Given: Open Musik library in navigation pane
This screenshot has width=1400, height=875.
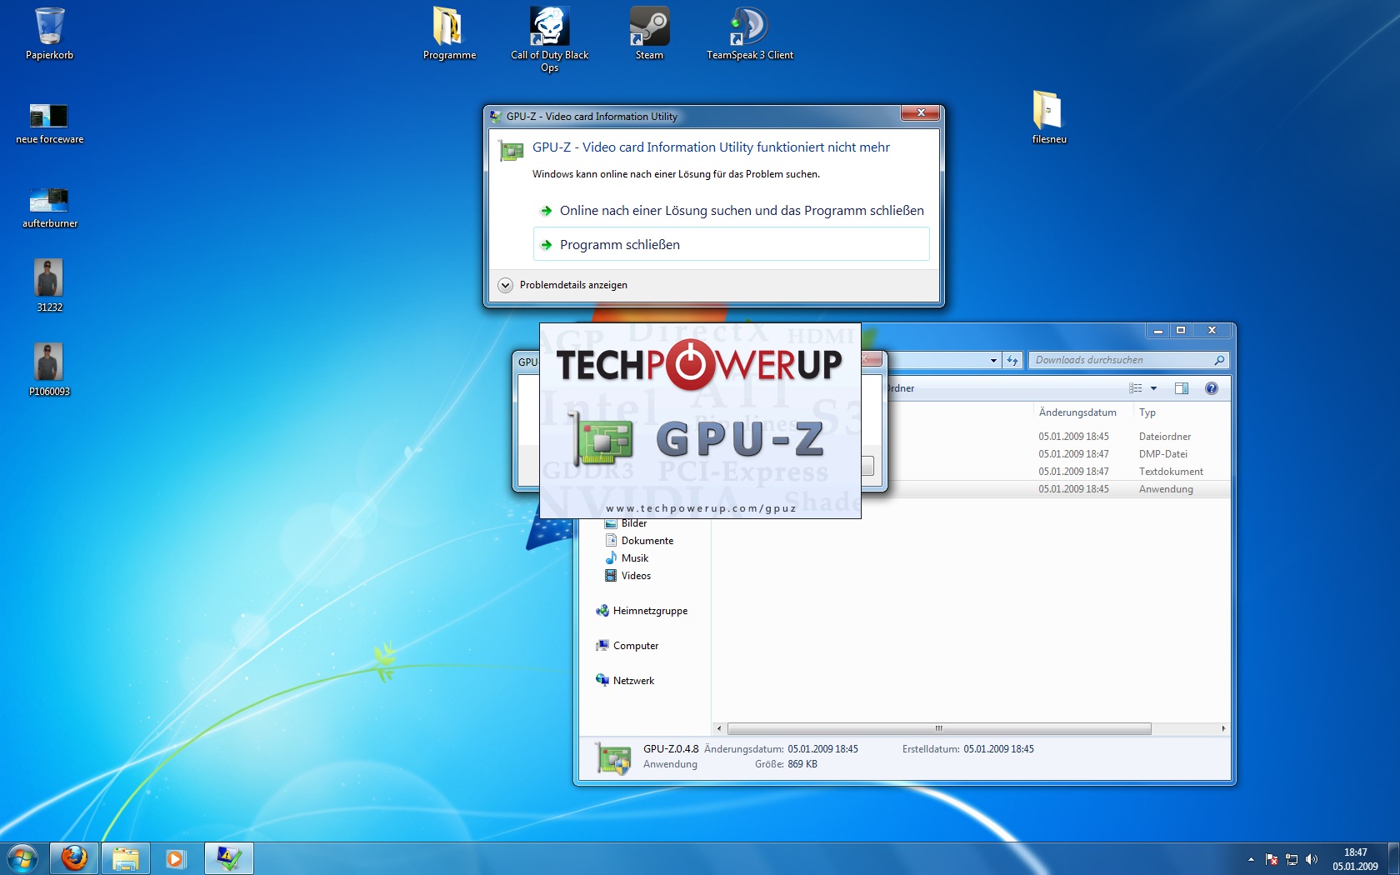Looking at the screenshot, I should [x=627, y=558].
